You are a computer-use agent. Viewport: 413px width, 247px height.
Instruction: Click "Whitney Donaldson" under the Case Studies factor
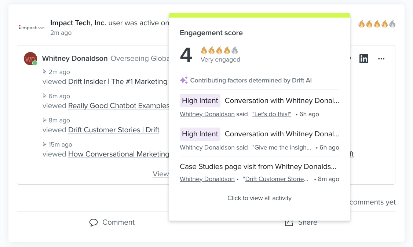[207, 179]
